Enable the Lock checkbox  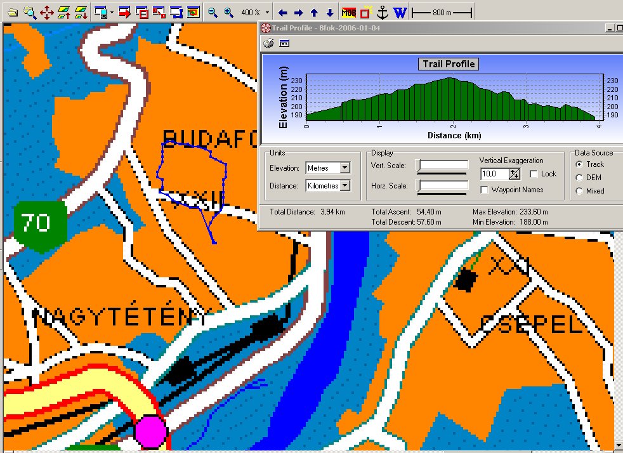pyautogui.click(x=534, y=174)
